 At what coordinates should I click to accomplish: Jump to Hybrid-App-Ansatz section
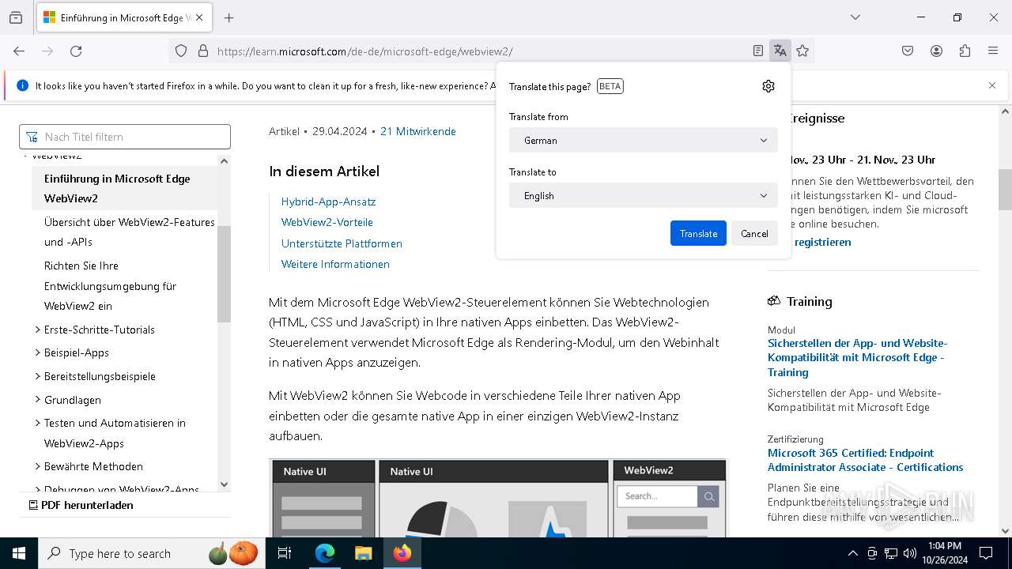[x=328, y=202]
